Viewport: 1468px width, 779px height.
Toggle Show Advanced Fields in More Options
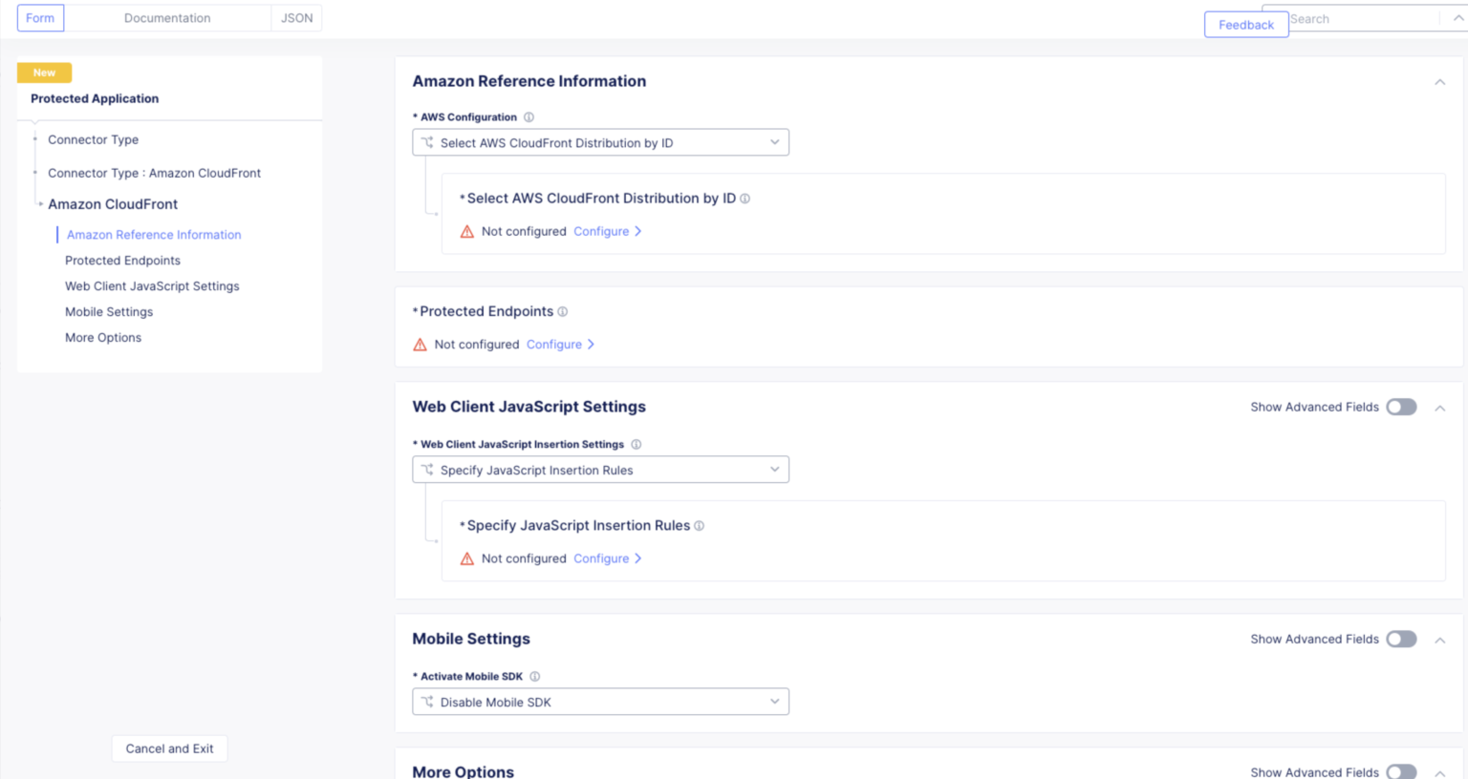1401,771
